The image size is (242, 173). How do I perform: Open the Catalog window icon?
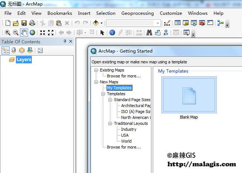coord(186,23)
